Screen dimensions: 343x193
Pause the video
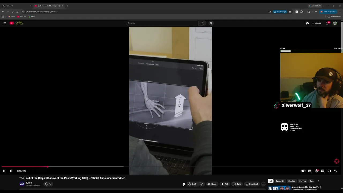coord(4,171)
